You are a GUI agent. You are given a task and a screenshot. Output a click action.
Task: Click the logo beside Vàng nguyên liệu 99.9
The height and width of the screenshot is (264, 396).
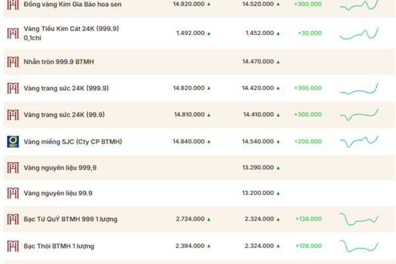13,193
